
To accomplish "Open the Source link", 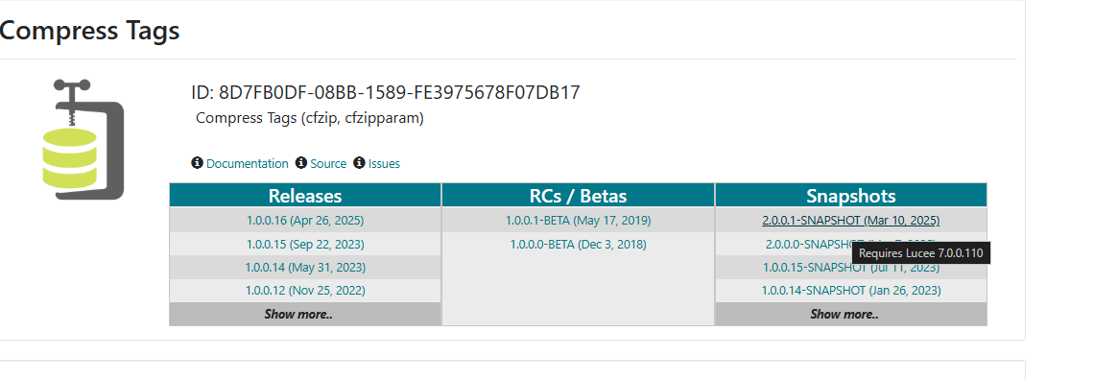I will point(328,164).
